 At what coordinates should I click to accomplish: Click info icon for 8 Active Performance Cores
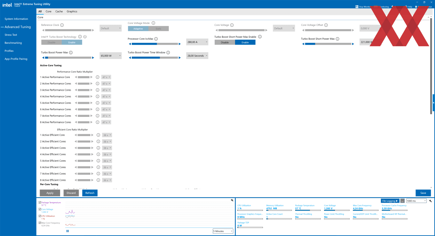click(98, 122)
